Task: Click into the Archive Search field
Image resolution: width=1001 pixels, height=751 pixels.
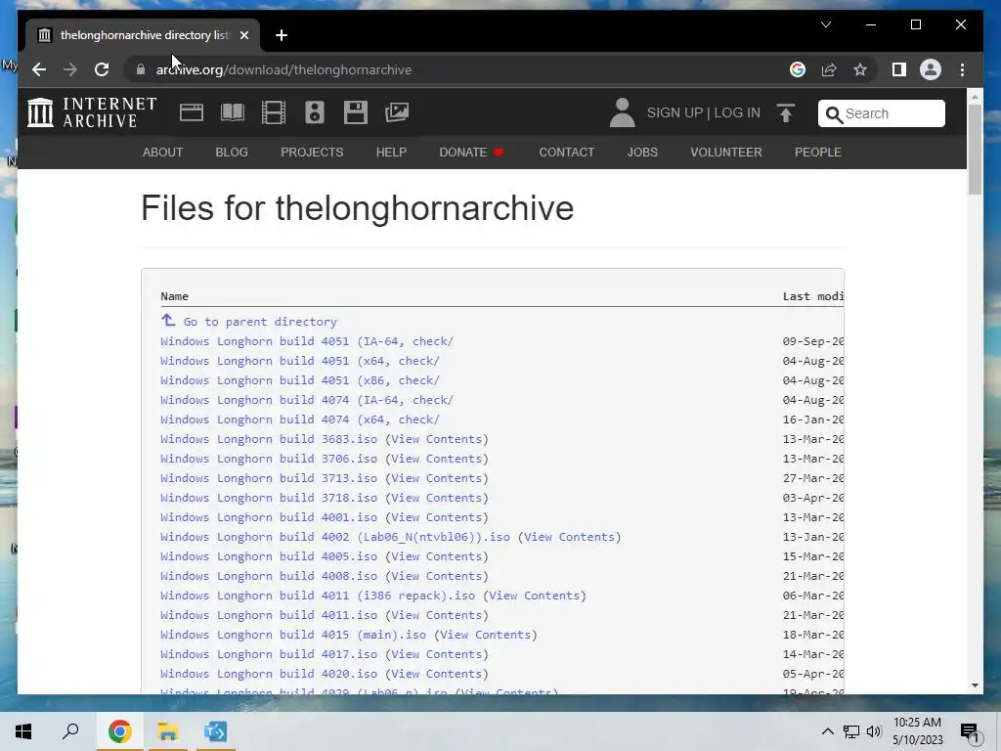Action: click(x=881, y=113)
